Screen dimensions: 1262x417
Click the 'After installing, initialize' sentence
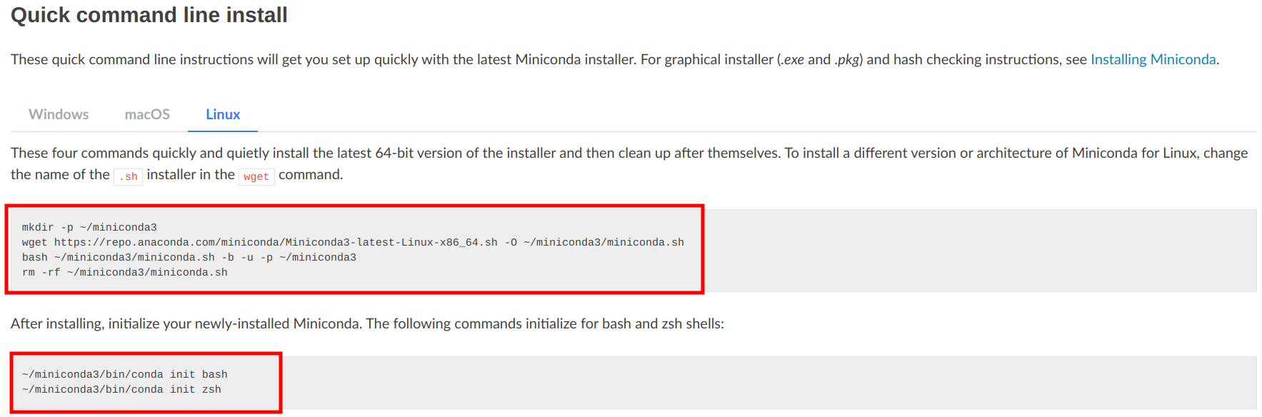367,323
